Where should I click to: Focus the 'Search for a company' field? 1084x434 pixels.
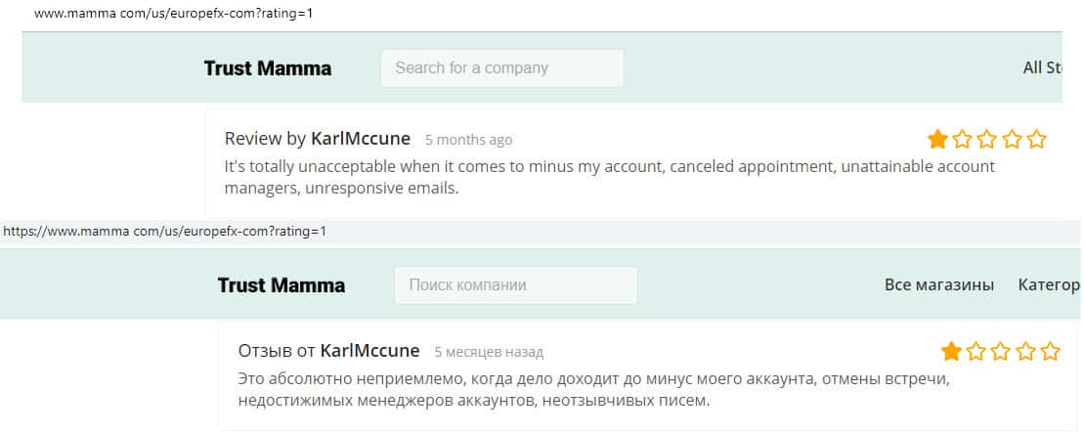(x=501, y=68)
